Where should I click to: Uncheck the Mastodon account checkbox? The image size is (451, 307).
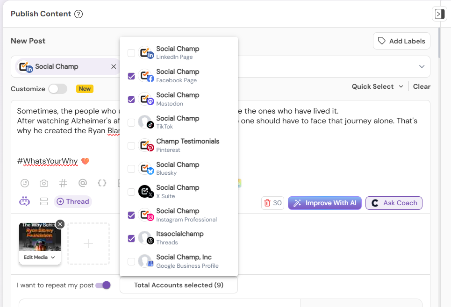pyautogui.click(x=131, y=100)
